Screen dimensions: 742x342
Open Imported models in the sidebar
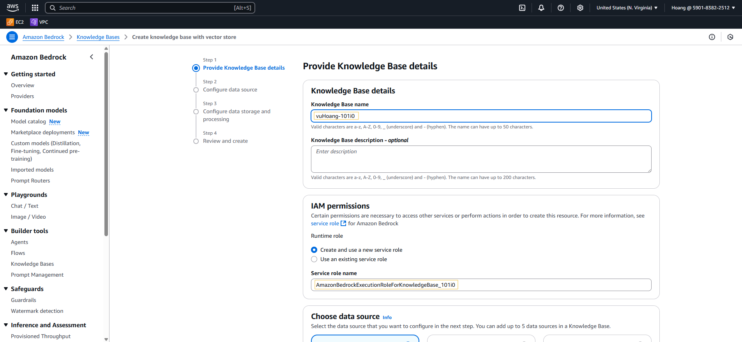[32, 170]
